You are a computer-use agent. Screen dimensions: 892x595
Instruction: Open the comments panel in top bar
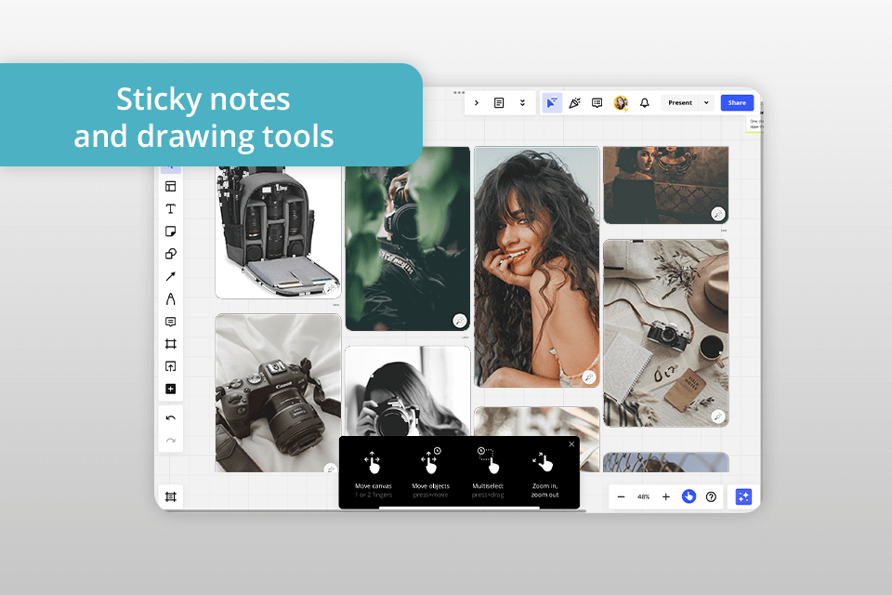click(x=597, y=103)
